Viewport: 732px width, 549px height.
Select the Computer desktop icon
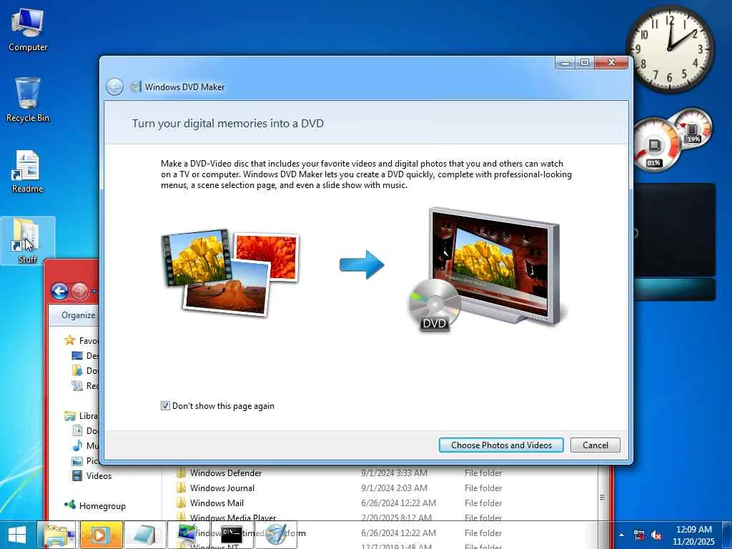pos(28,30)
